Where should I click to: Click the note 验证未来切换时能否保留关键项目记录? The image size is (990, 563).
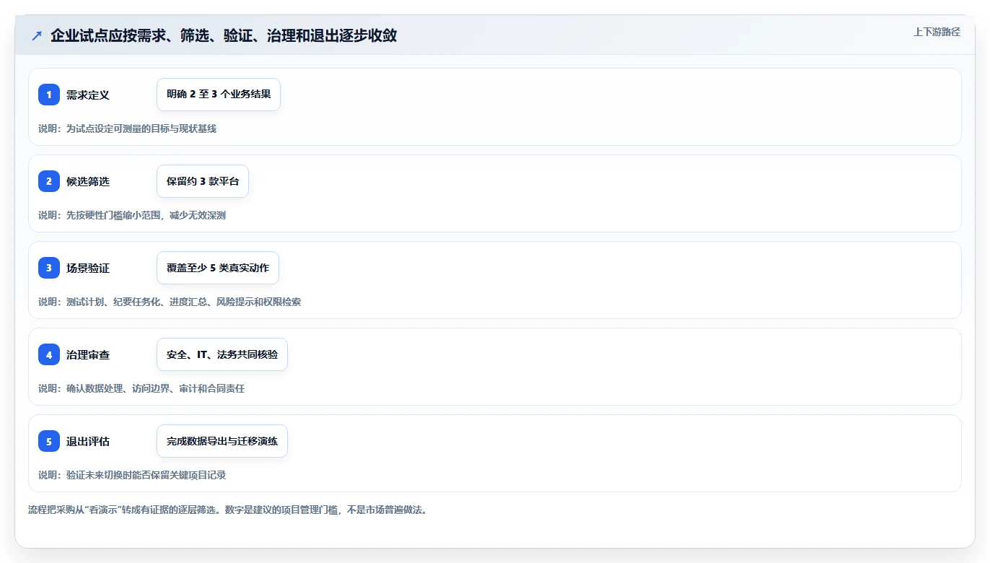click(x=146, y=475)
